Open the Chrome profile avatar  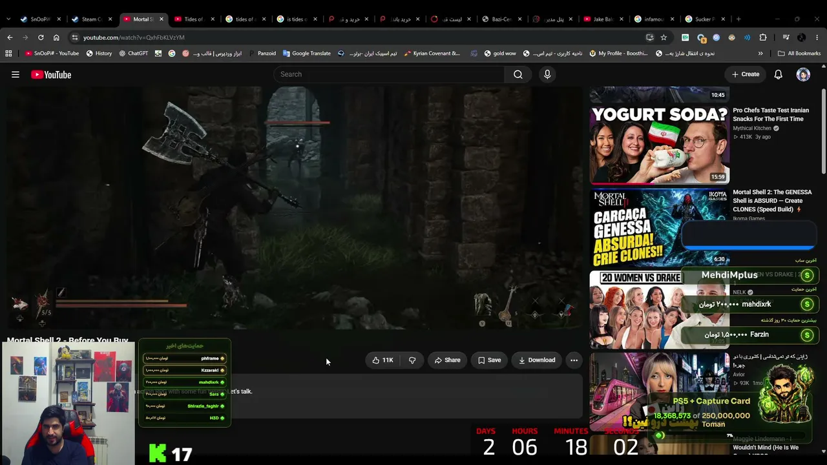point(802,37)
